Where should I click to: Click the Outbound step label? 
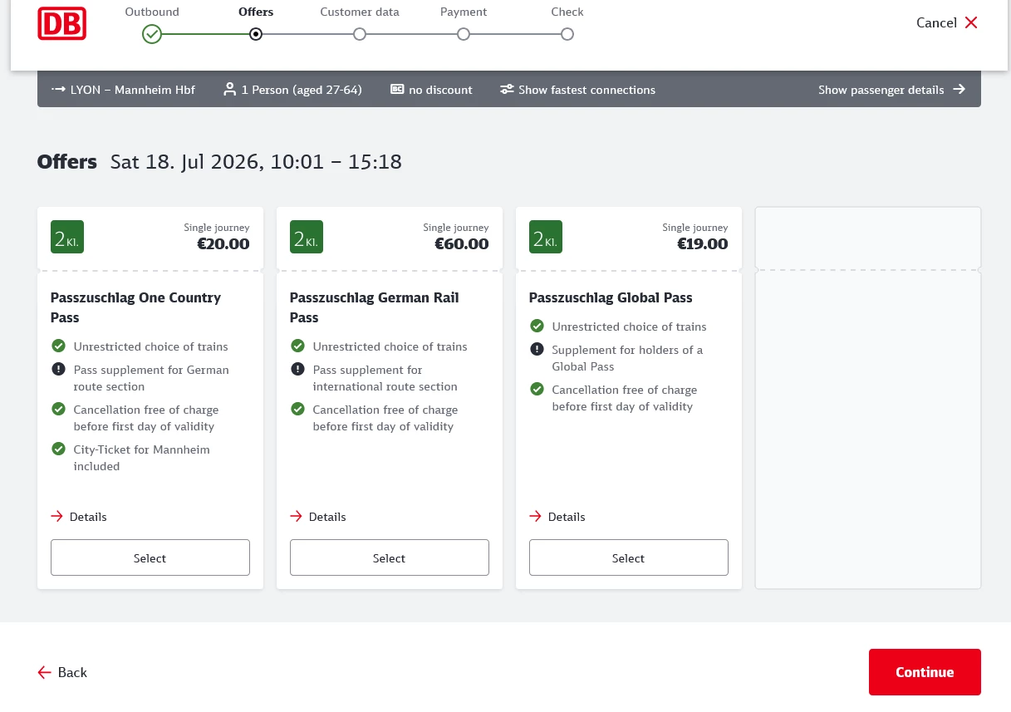(x=151, y=12)
